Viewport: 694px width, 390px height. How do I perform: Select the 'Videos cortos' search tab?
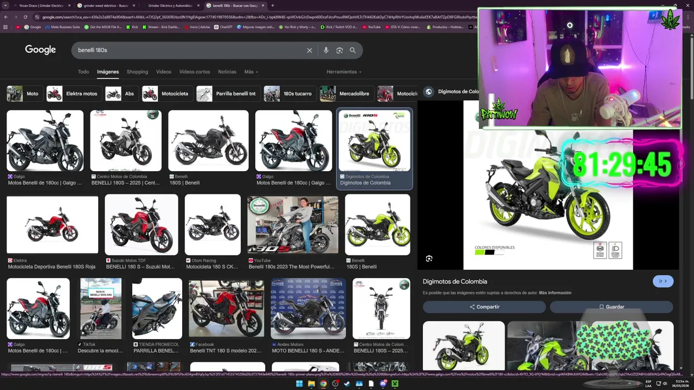click(195, 71)
